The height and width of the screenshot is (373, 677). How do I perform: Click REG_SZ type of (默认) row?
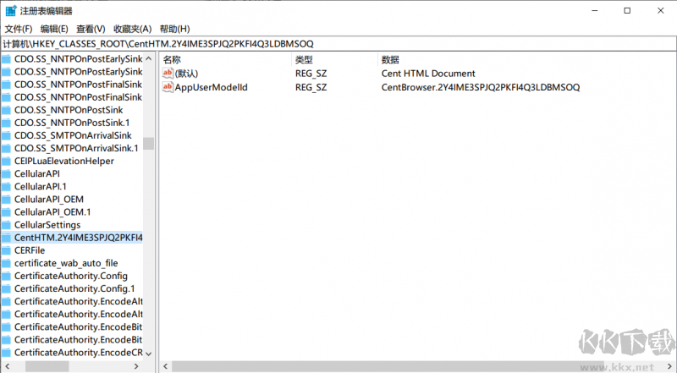311,74
